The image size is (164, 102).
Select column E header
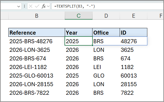point(133,16)
